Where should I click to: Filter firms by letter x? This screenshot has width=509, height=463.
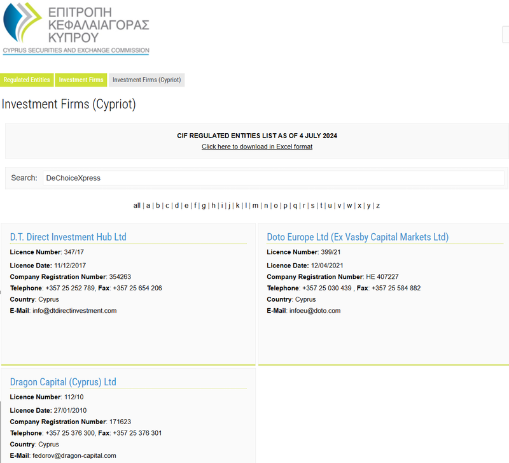[x=359, y=206]
